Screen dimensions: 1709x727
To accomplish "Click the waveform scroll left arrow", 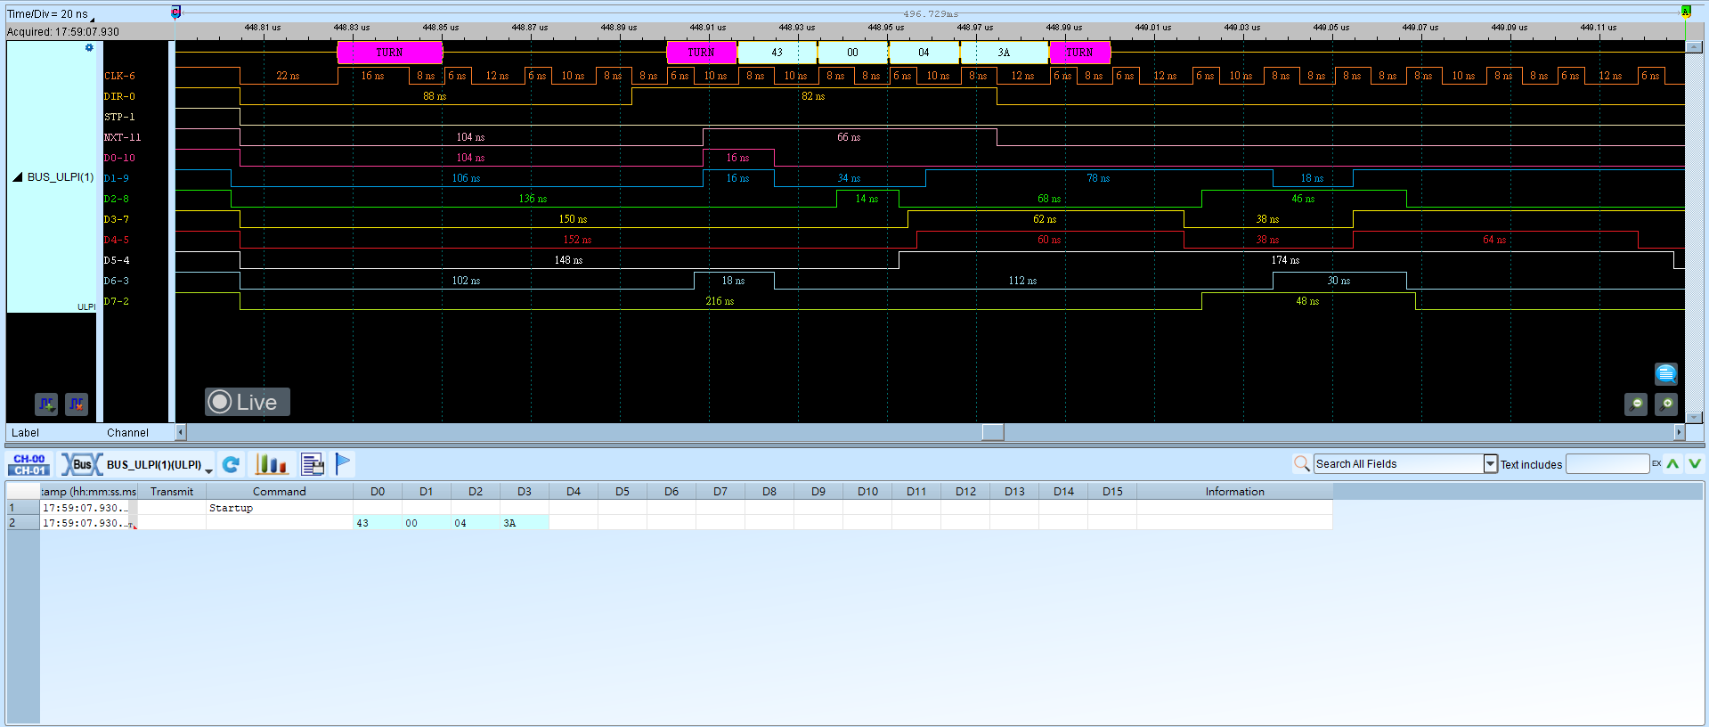I will (181, 432).
